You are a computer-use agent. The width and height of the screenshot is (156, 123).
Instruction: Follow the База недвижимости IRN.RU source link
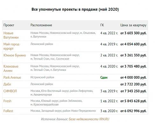89,119
